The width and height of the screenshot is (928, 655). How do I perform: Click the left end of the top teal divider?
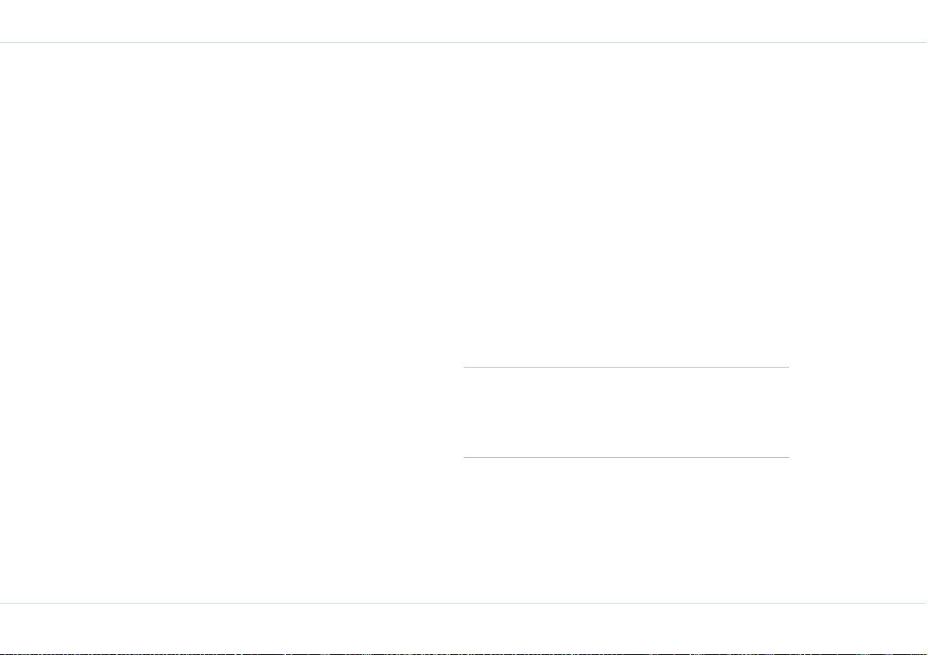[3, 43]
